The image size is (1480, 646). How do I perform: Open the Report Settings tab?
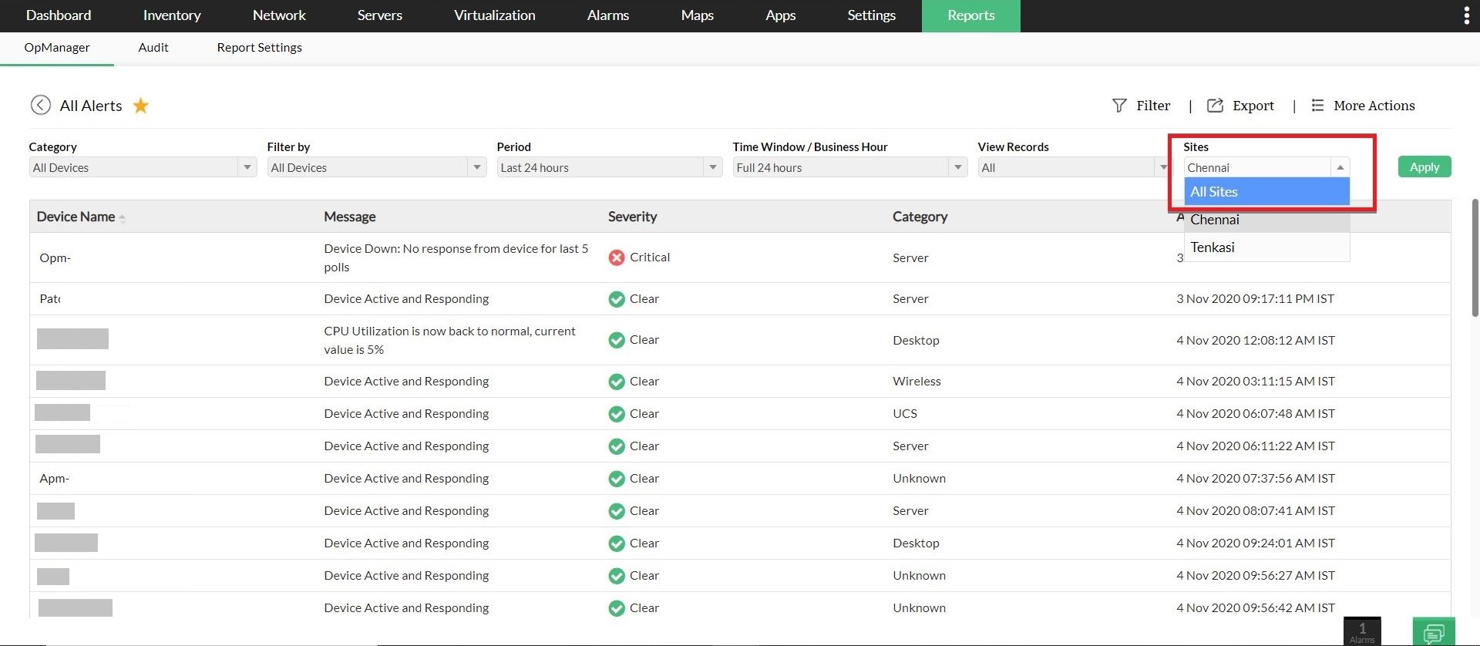tap(259, 48)
